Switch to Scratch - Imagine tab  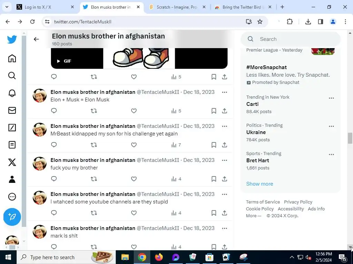177,7
